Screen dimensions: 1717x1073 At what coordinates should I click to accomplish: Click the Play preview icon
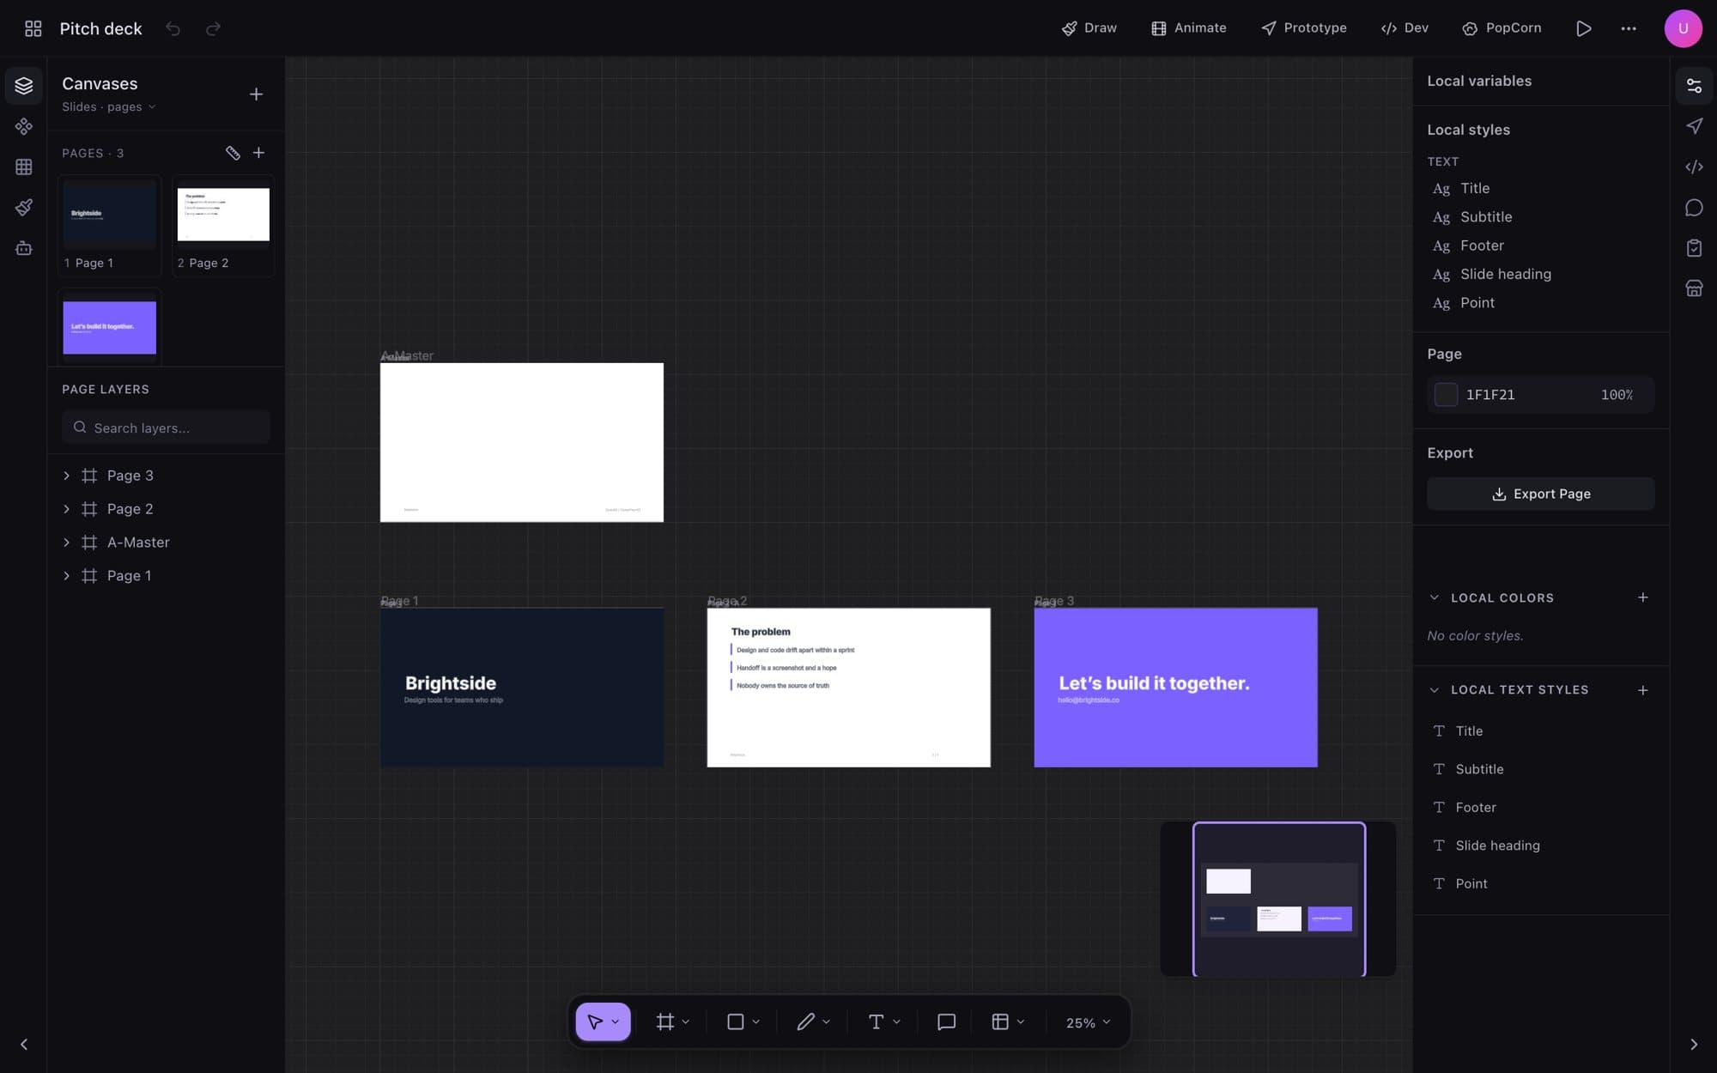1583,28
